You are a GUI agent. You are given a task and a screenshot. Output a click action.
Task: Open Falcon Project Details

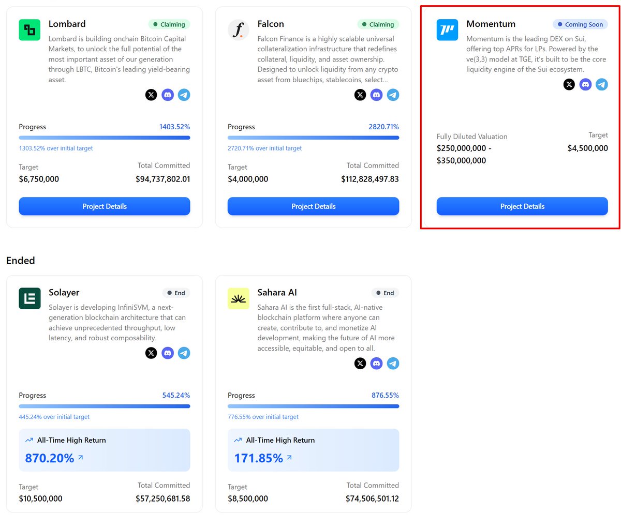pyautogui.click(x=314, y=206)
